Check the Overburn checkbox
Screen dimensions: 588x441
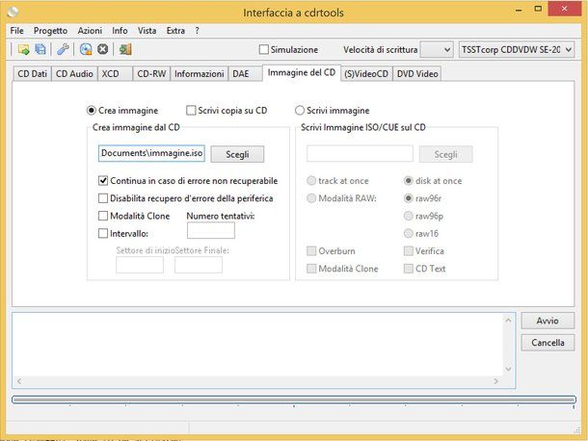(311, 251)
